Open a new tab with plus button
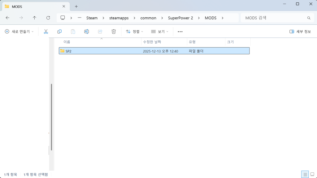317x178 pixels. pos(76,6)
